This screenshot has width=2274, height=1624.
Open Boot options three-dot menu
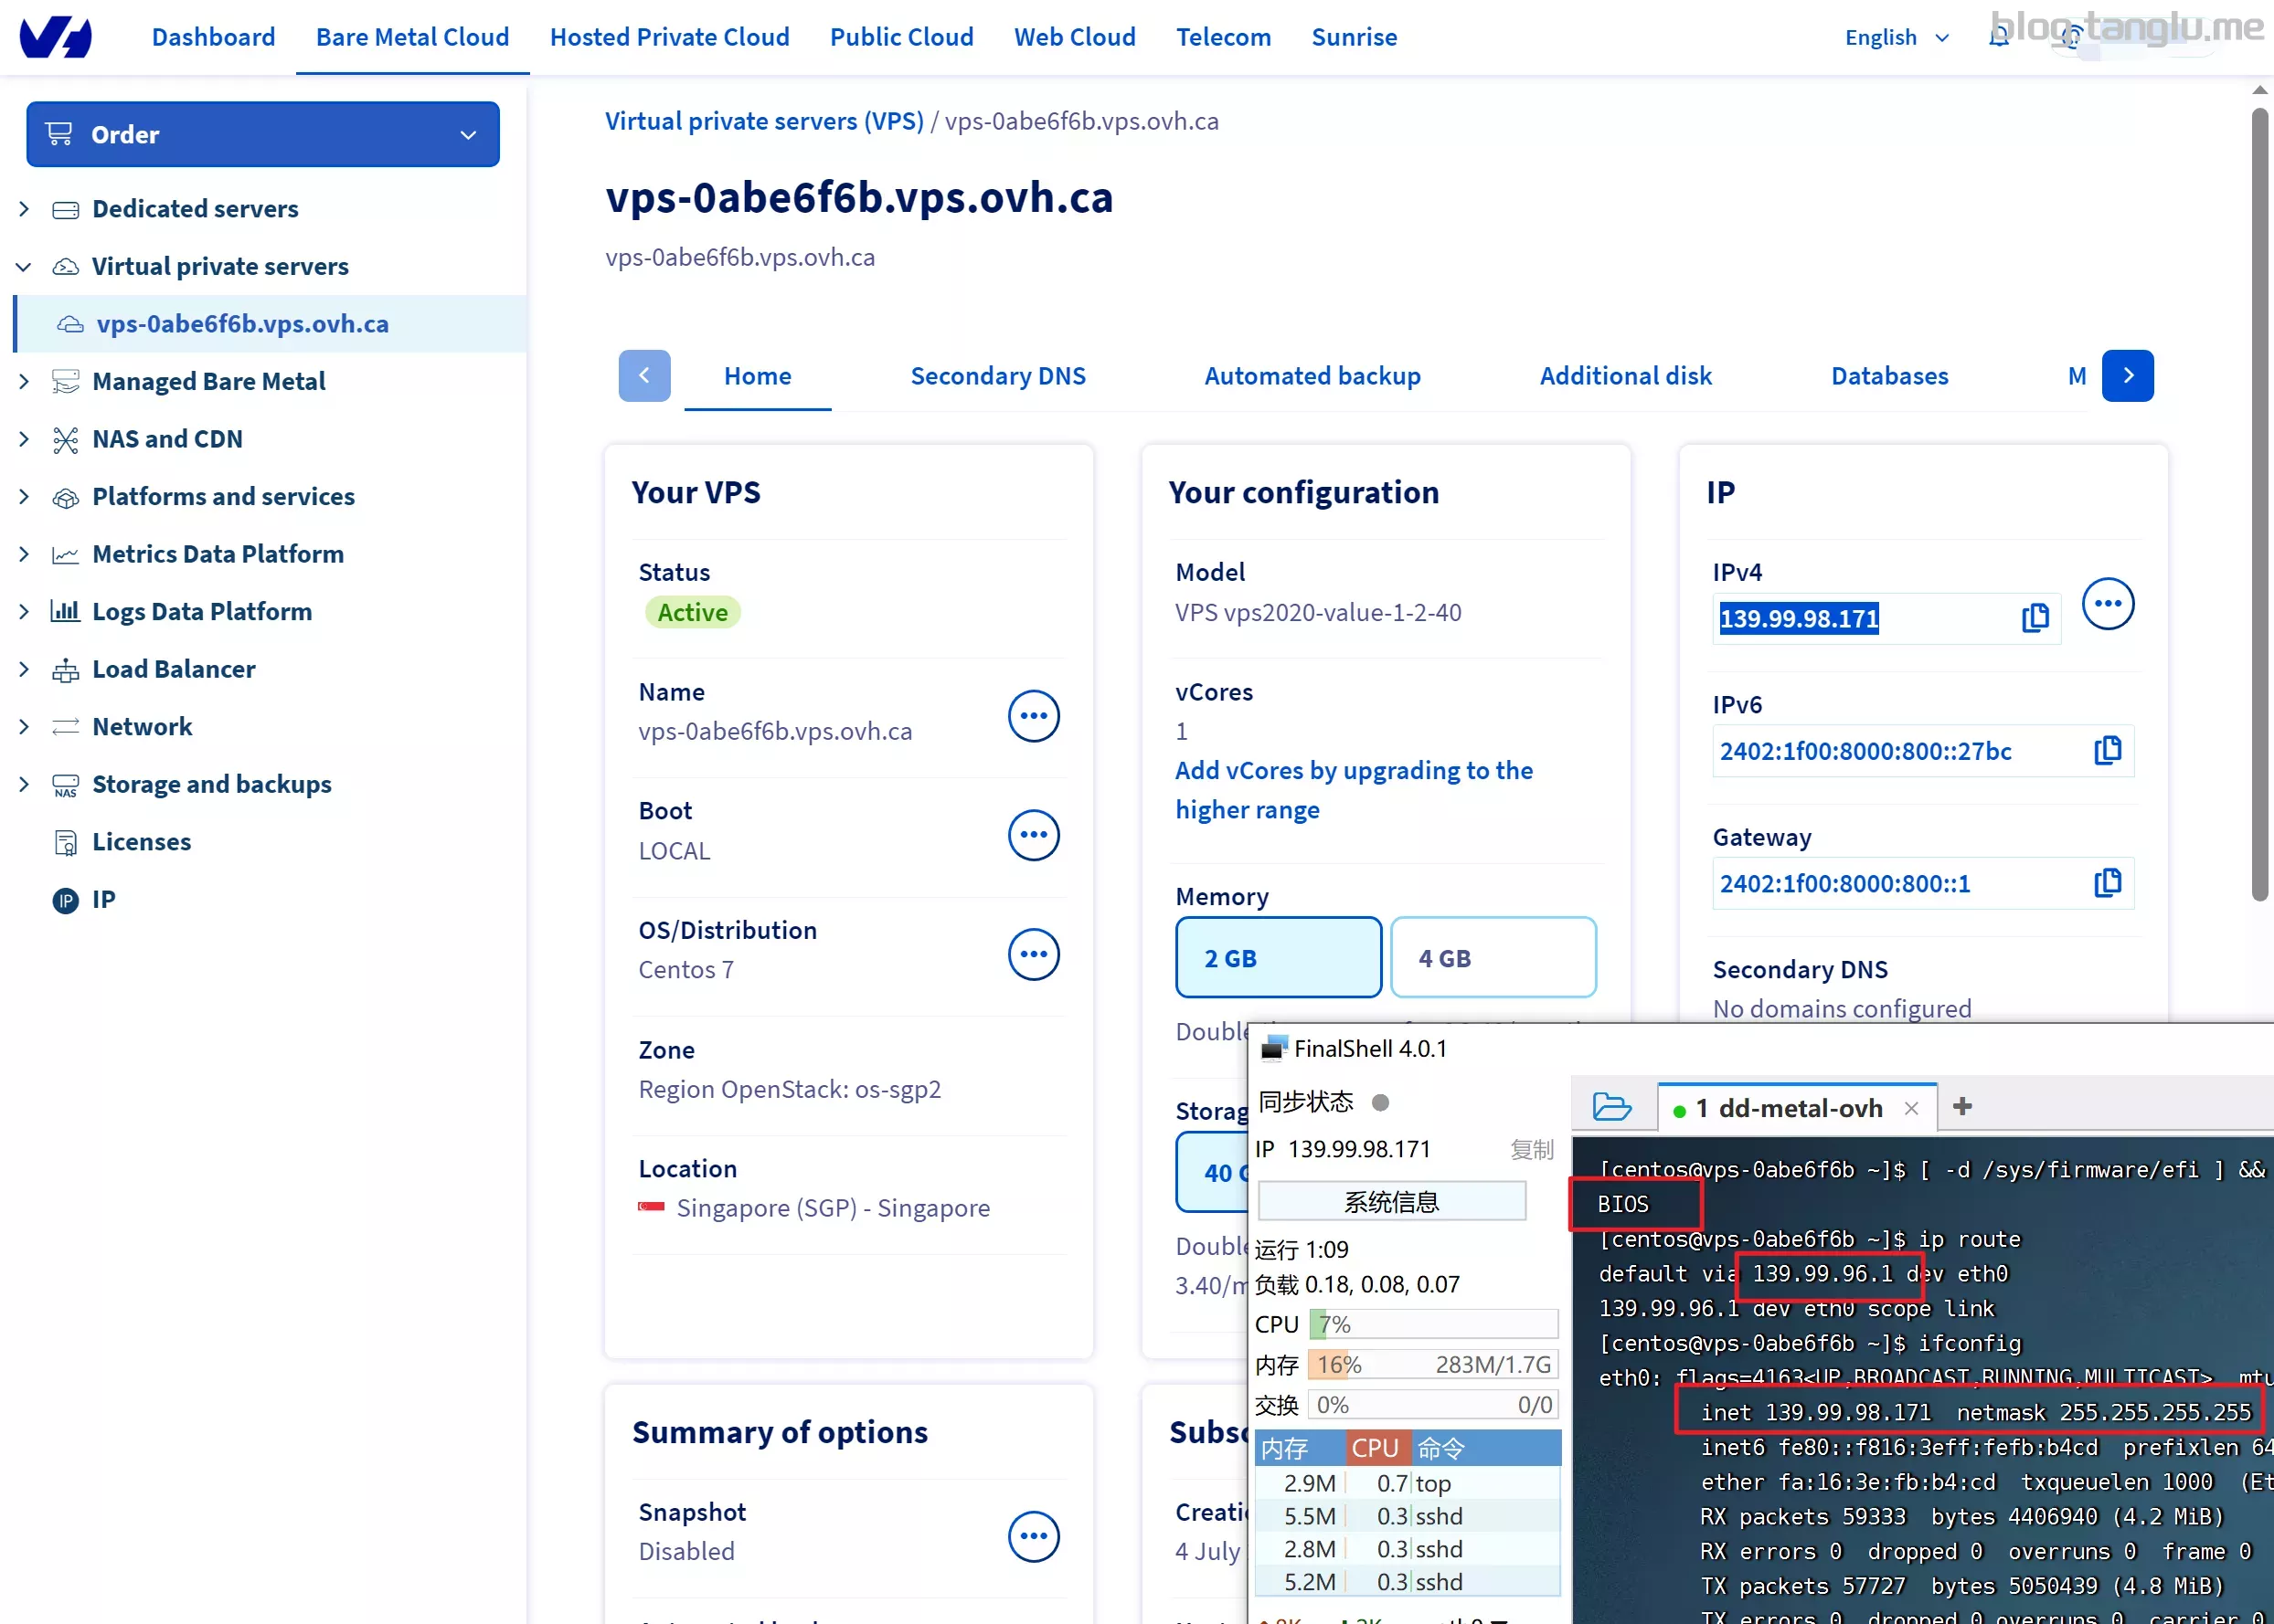(1033, 835)
